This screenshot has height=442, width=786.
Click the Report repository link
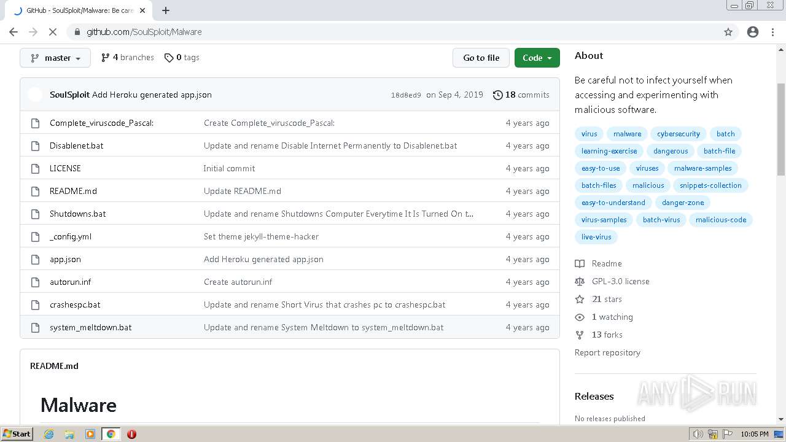point(607,352)
